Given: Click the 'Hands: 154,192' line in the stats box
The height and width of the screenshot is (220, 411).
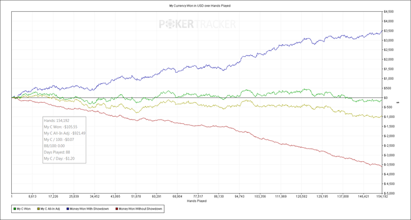Looking at the screenshot, I should point(56,120).
